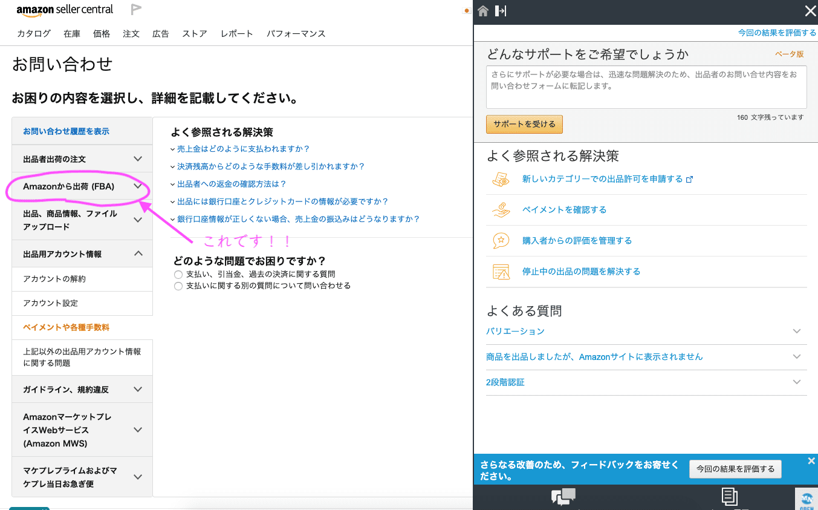This screenshot has height=510, width=818.
Task: Dismiss the blue feedback banner
Action: [811, 461]
